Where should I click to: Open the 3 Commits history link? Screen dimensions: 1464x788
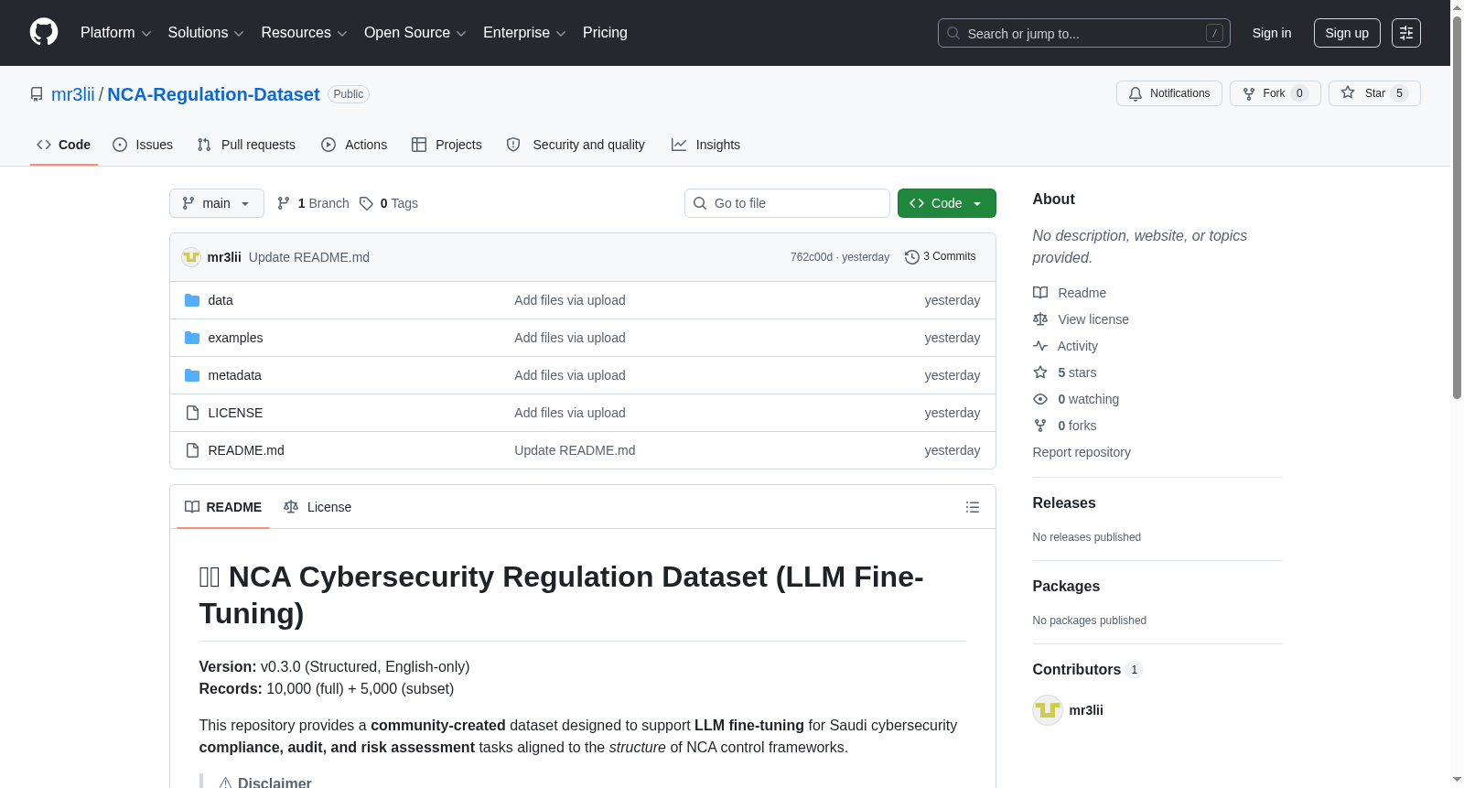(941, 257)
